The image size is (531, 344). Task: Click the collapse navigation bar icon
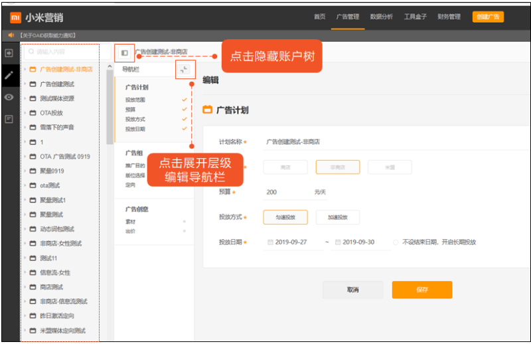[184, 70]
